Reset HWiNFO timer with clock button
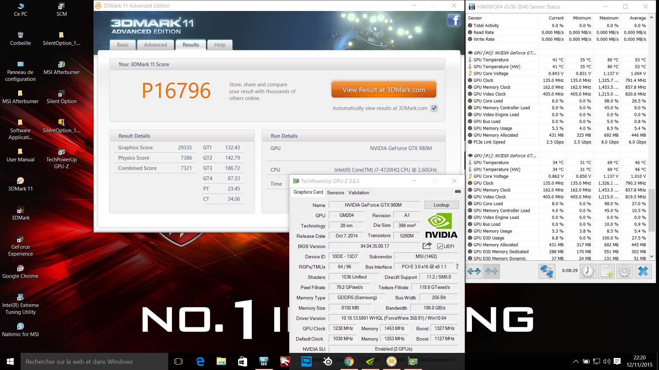 tap(588, 271)
